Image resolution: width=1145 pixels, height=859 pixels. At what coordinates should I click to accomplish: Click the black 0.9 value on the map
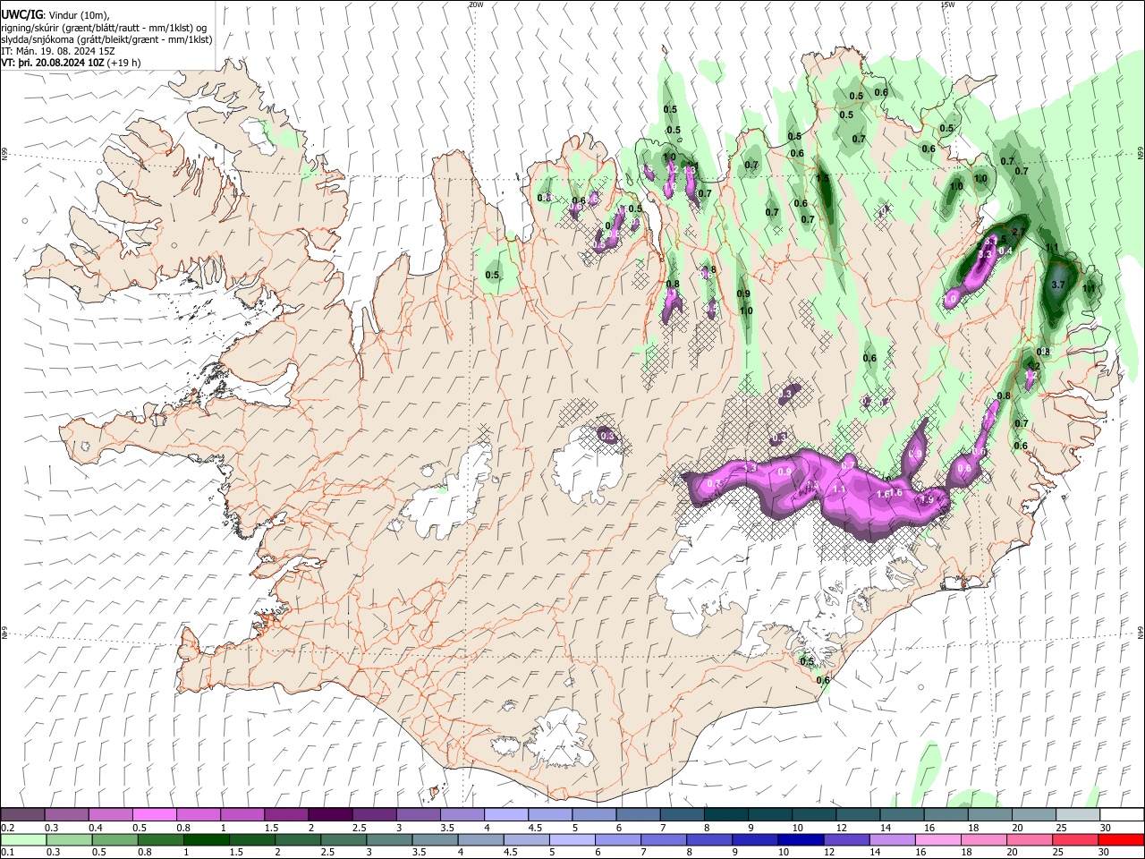[743, 294]
